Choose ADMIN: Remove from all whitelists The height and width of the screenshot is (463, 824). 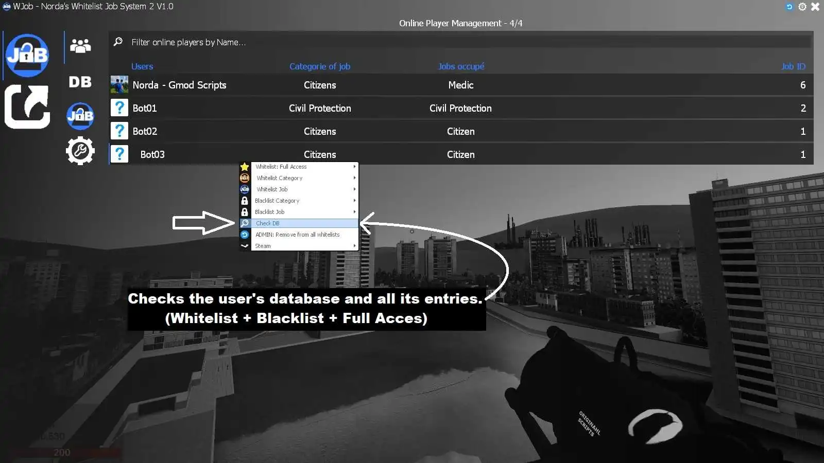click(298, 234)
